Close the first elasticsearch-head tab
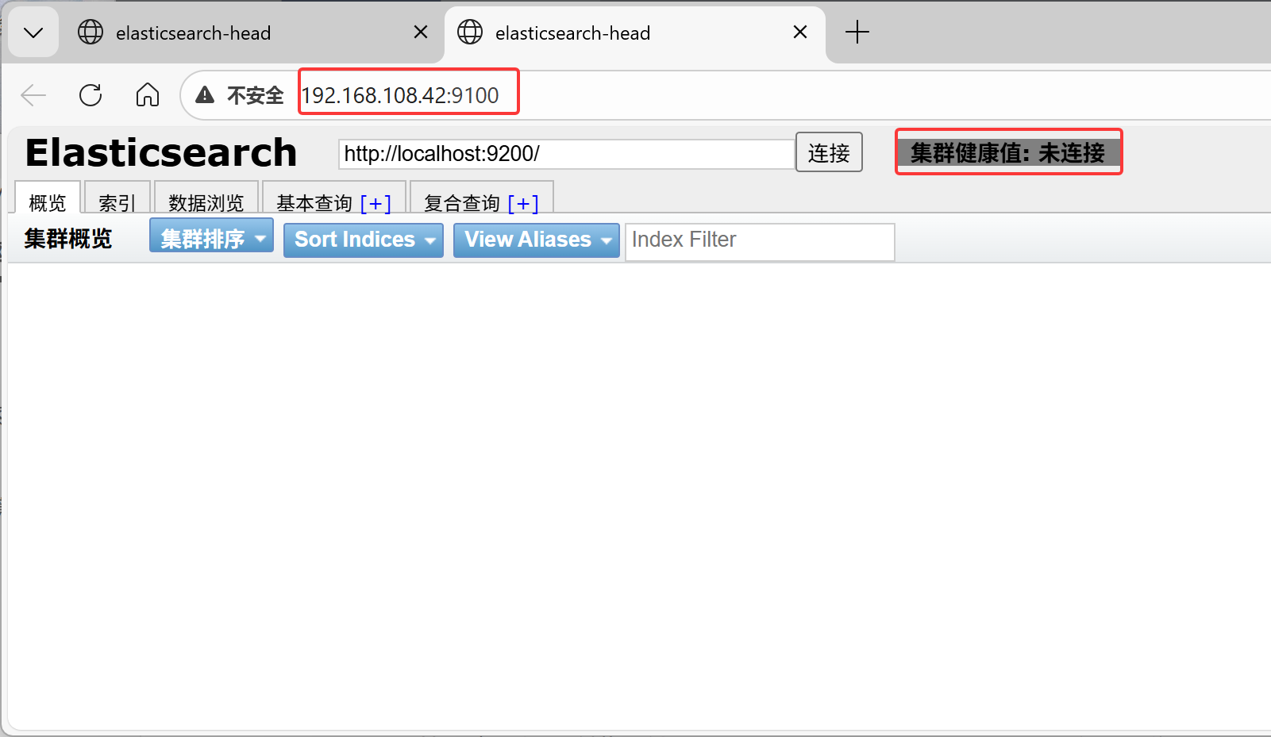 (x=421, y=32)
